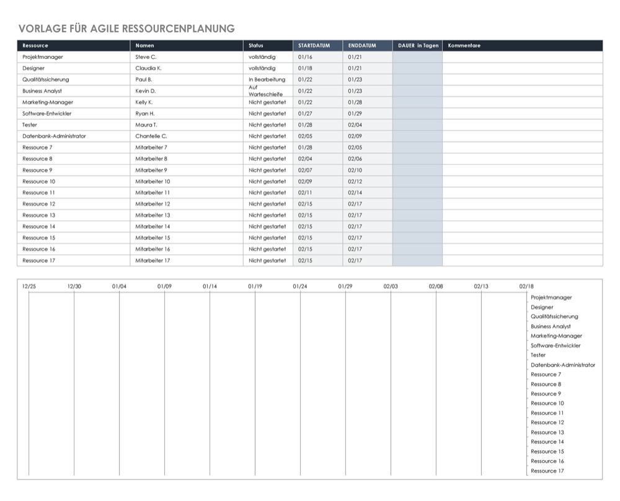Click 'Ressource 17' label in the chart
The image size is (620, 501).
click(x=547, y=471)
